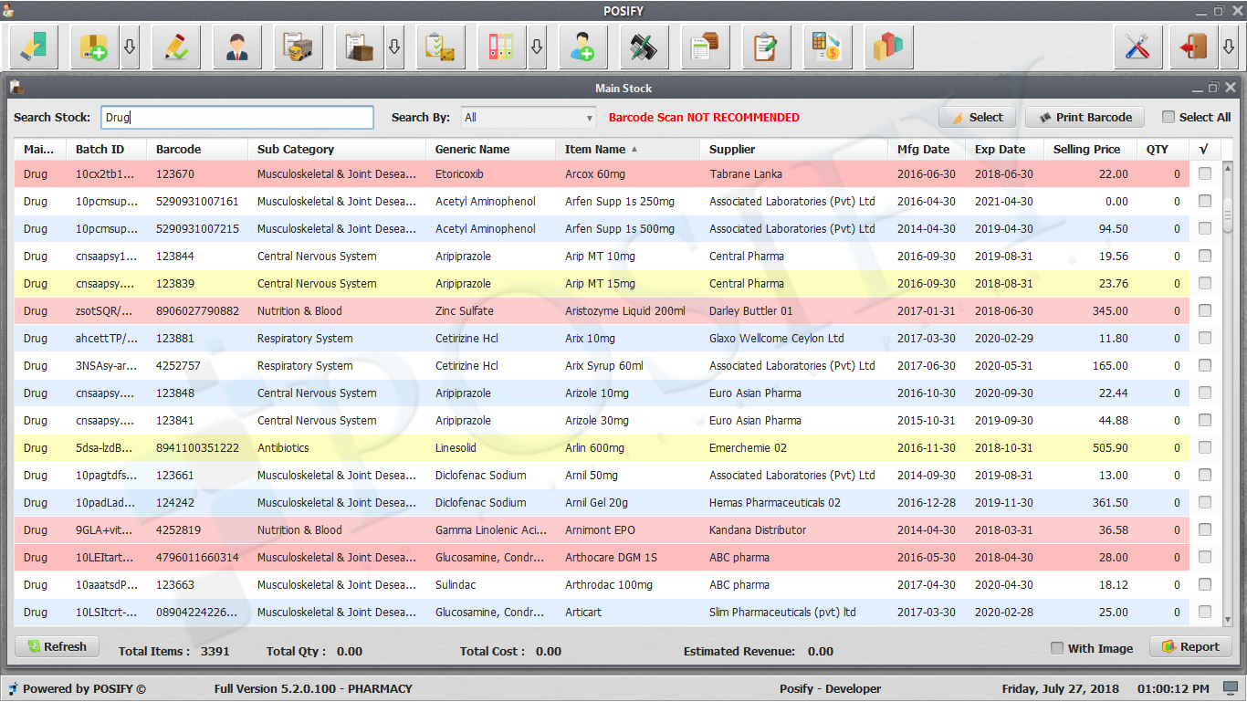
Task: Sort by the Supplier column header
Action: tap(793, 149)
